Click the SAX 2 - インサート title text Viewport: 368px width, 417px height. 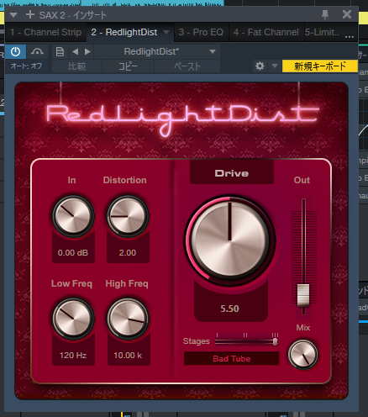73,15
